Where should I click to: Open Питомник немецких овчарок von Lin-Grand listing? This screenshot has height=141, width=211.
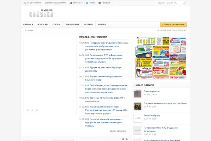click(165, 104)
